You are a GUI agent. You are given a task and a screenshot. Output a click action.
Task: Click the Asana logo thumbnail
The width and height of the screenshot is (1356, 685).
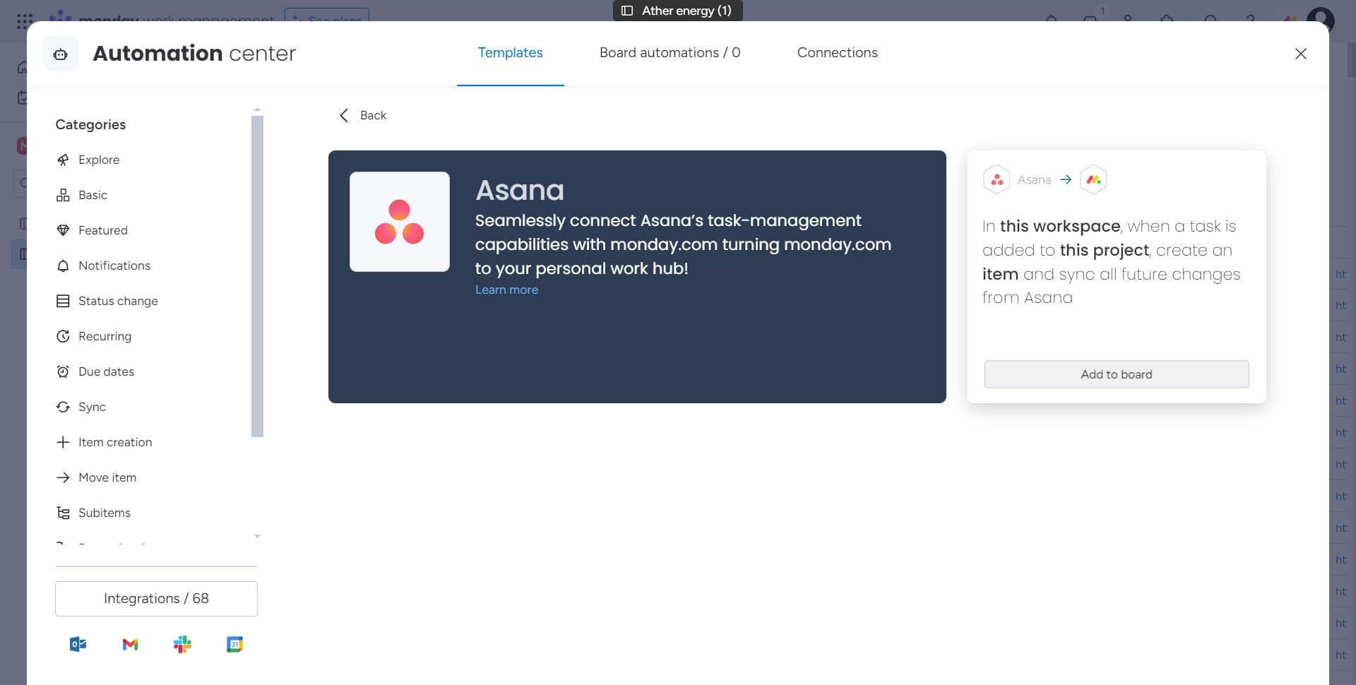[400, 222]
